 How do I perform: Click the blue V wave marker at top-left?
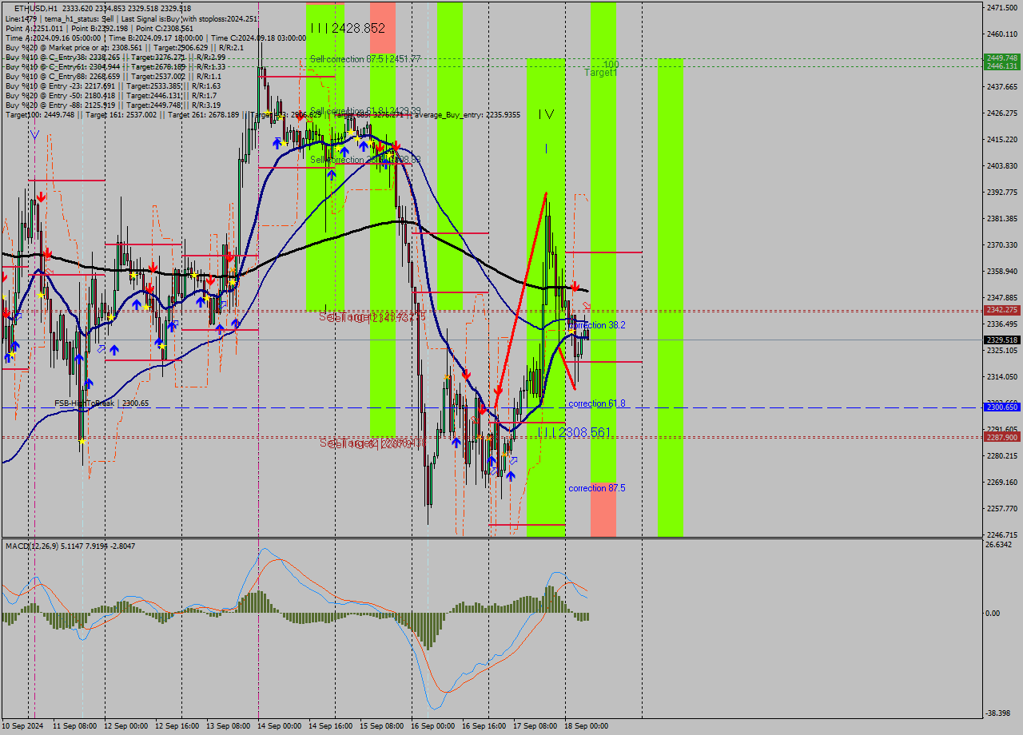[x=34, y=135]
